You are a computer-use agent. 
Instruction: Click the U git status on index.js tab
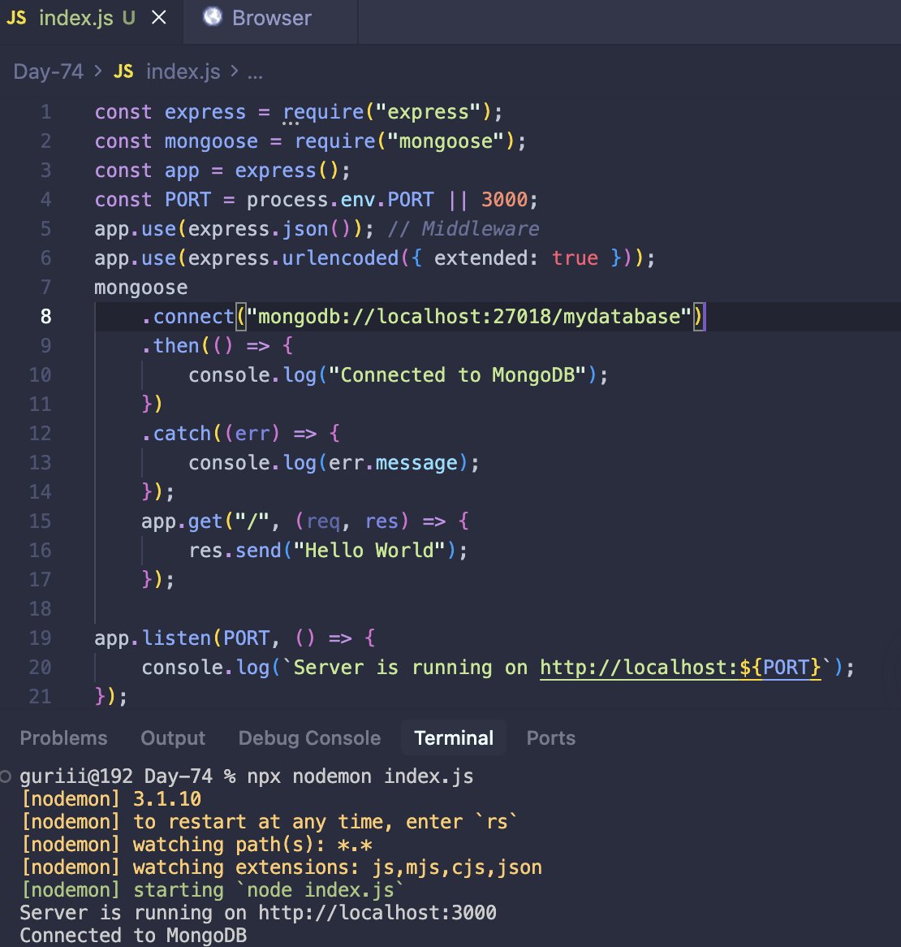tap(128, 18)
